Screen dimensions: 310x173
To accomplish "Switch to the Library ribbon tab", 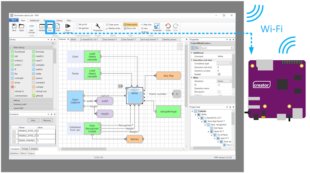I will (x=59, y=21).
